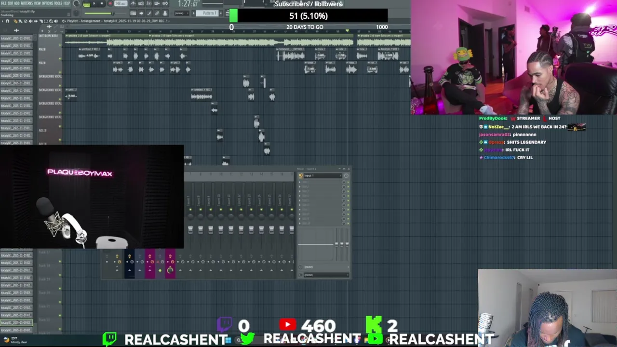
Task: Click the 148 tempo display
Action: 121,3
